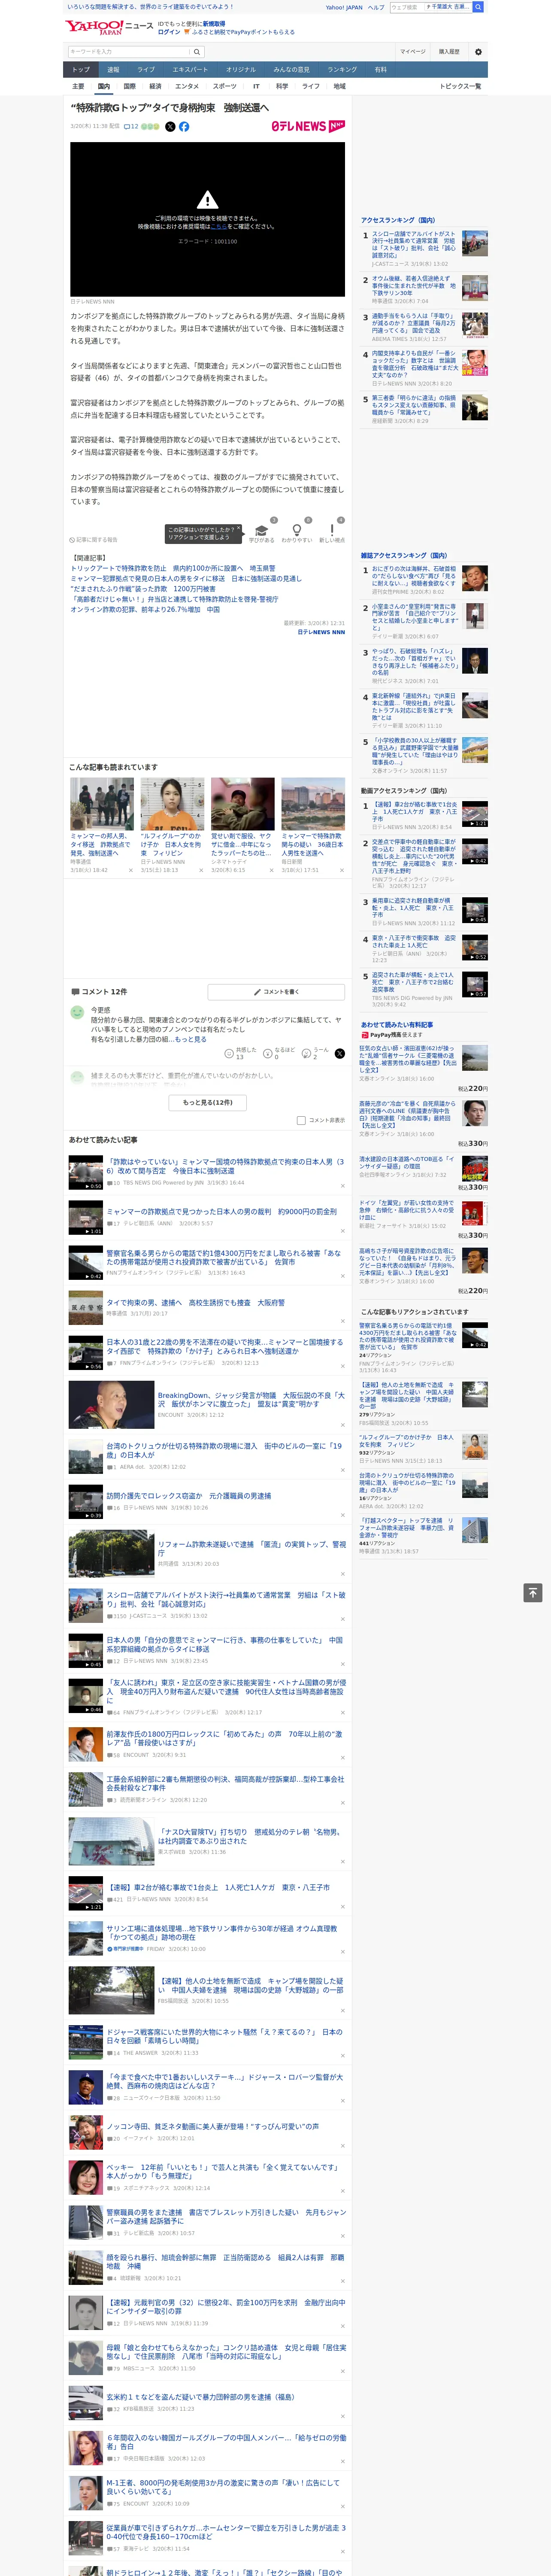The height and width of the screenshot is (2576, 551).
Task: React with わかりやすい lightbulb icon
Action: pos(296,531)
